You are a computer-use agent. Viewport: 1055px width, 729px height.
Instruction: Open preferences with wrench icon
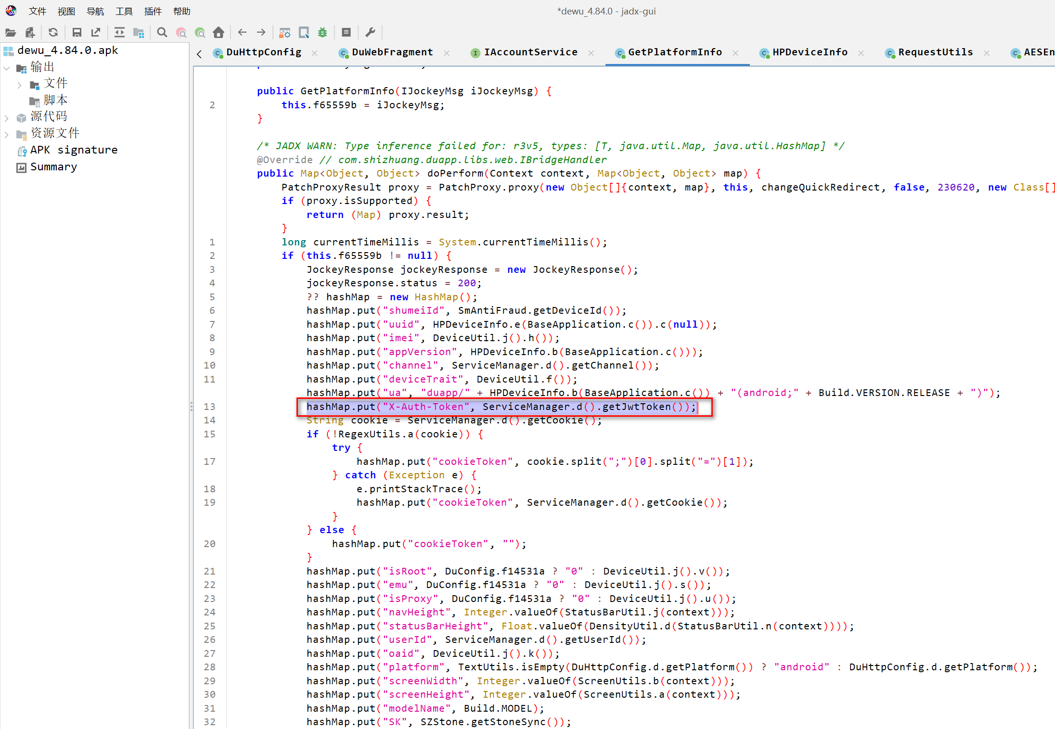click(x=370, y=32)
